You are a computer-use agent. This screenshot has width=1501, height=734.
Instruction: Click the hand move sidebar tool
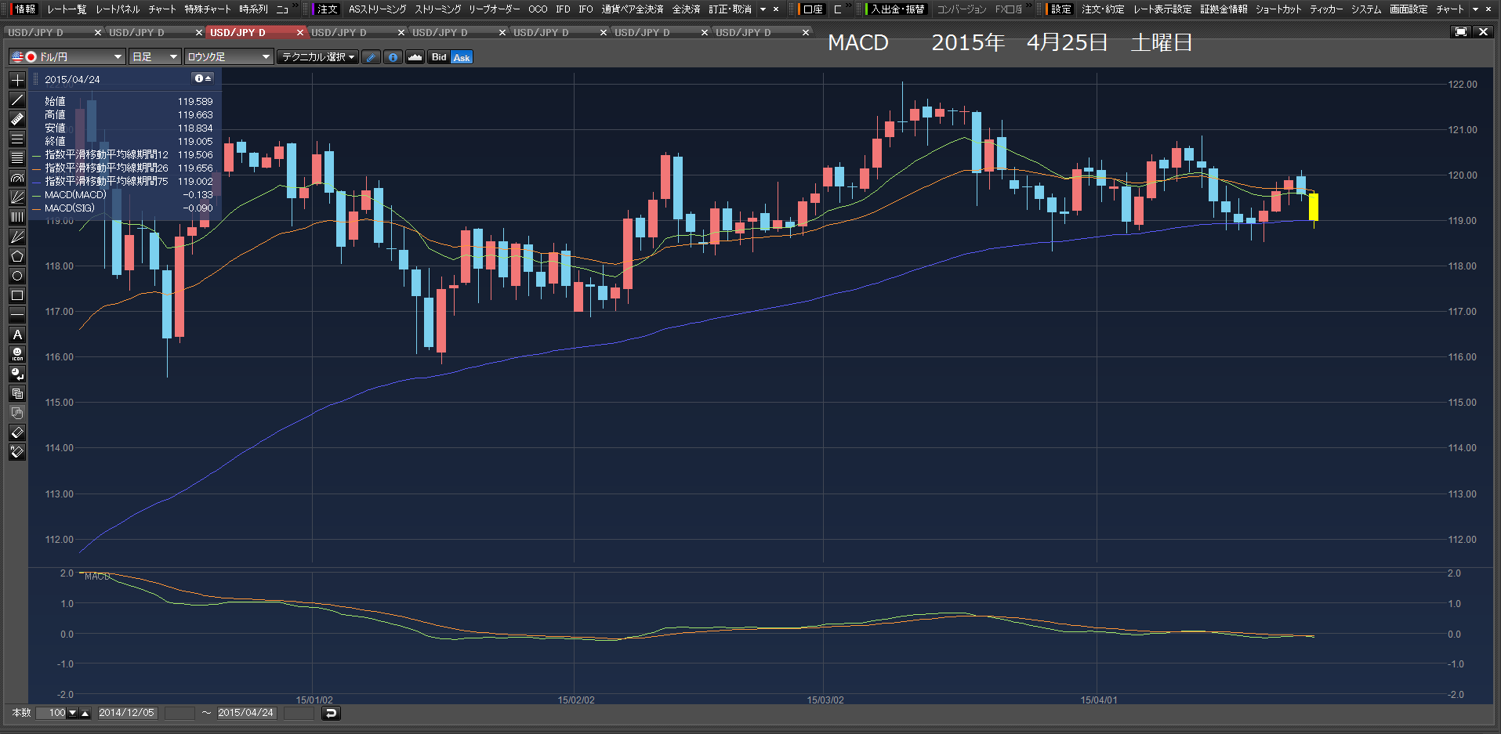coord(17,413)
